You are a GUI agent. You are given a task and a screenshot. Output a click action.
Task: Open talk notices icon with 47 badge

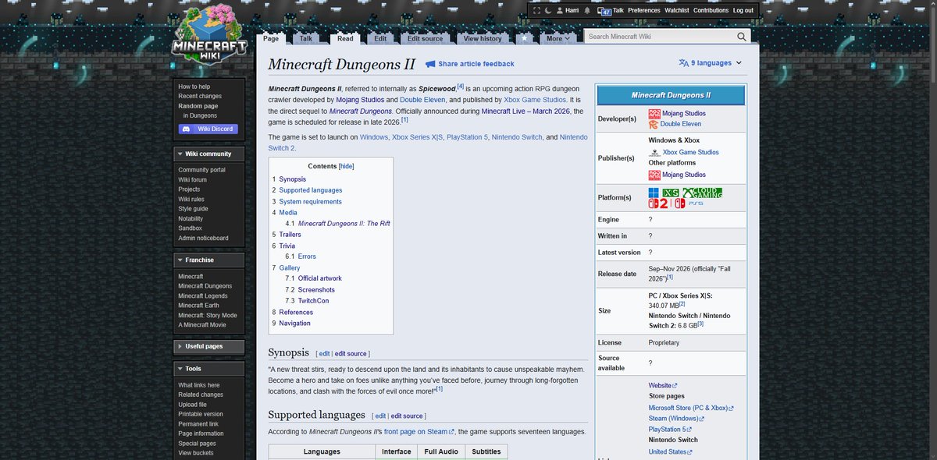[604, 10]
